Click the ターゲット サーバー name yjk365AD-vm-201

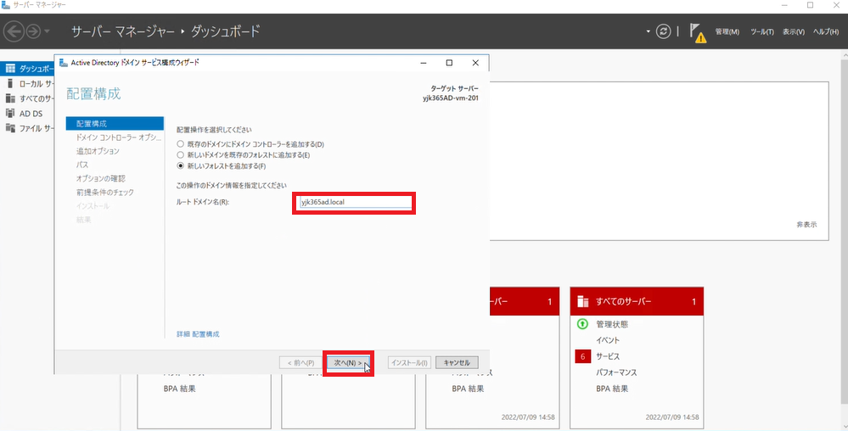point(451,98)
